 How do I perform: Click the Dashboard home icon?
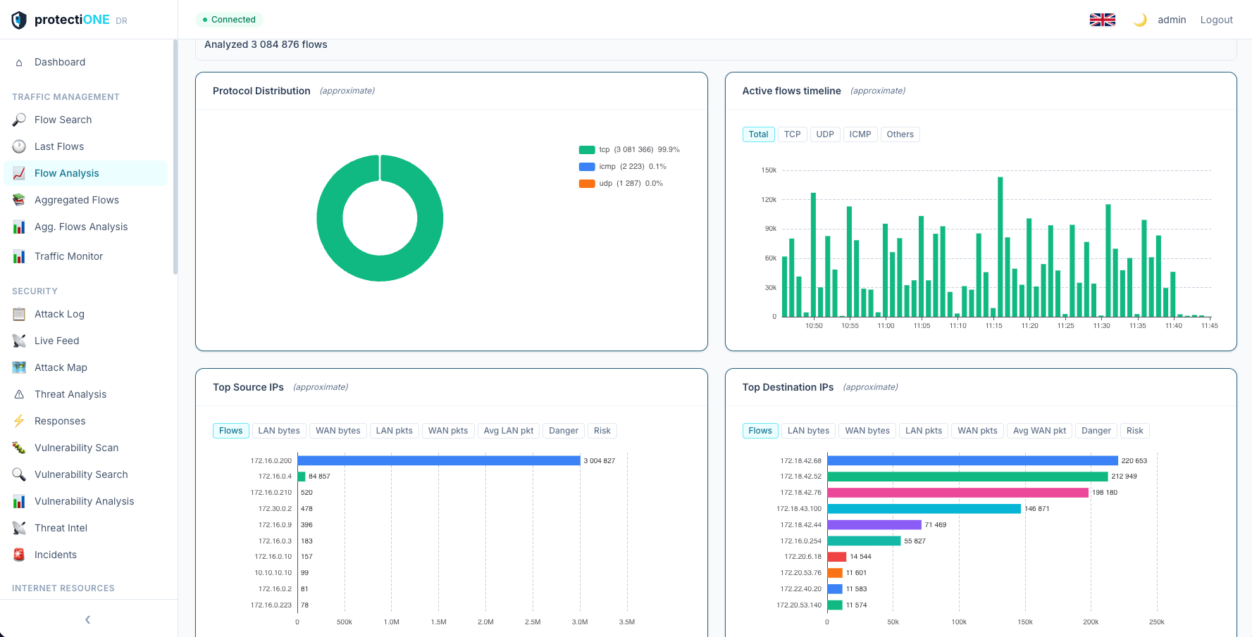coord(19,63)
